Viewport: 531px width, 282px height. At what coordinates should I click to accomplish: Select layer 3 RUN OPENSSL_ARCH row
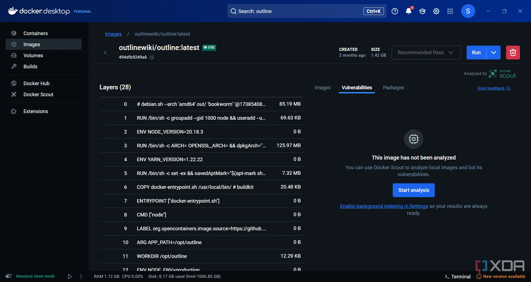201,146
